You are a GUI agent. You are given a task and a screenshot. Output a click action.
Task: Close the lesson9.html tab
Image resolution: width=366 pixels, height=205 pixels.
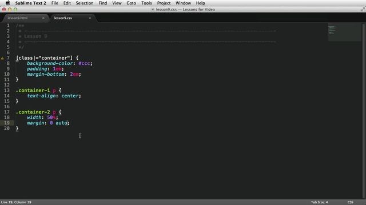(x=43, y=18)
